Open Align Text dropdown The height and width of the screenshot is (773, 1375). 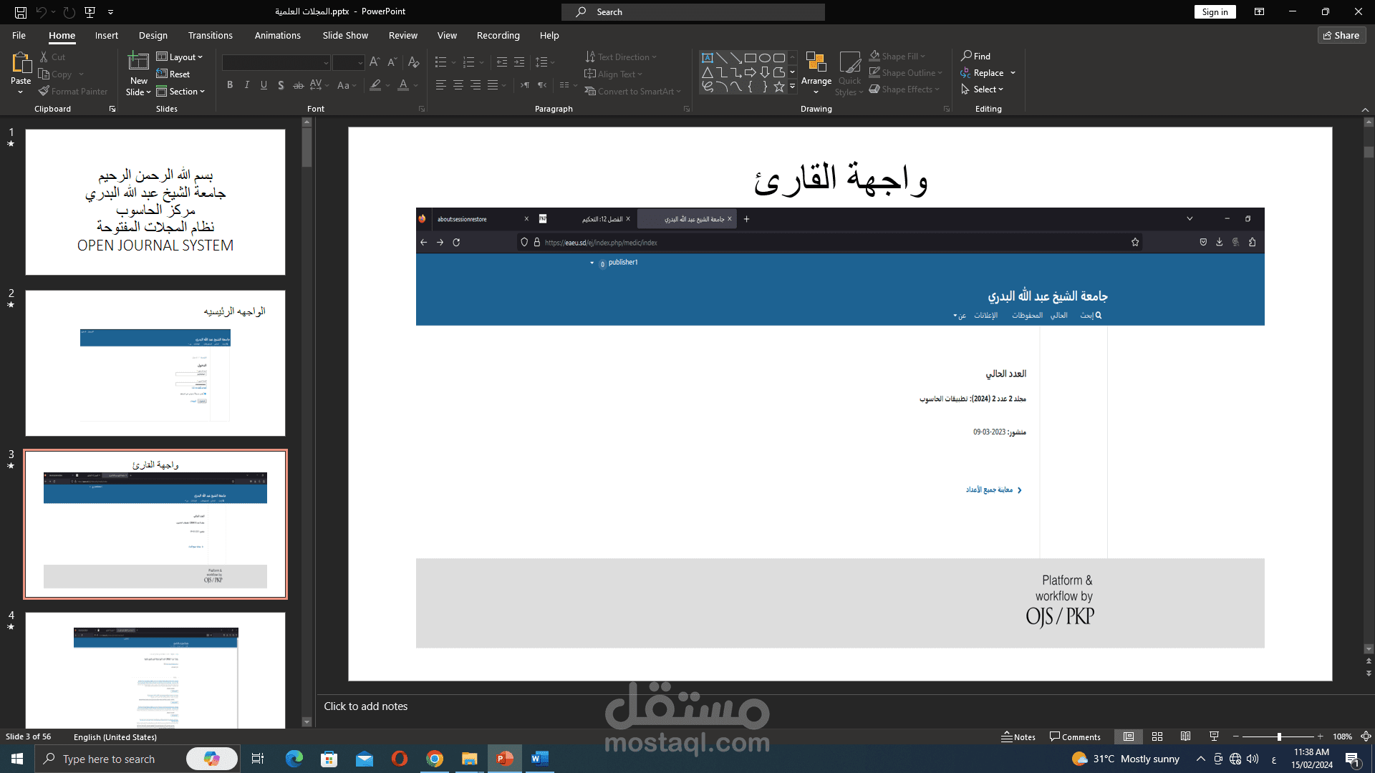click(x=613, y=74)
